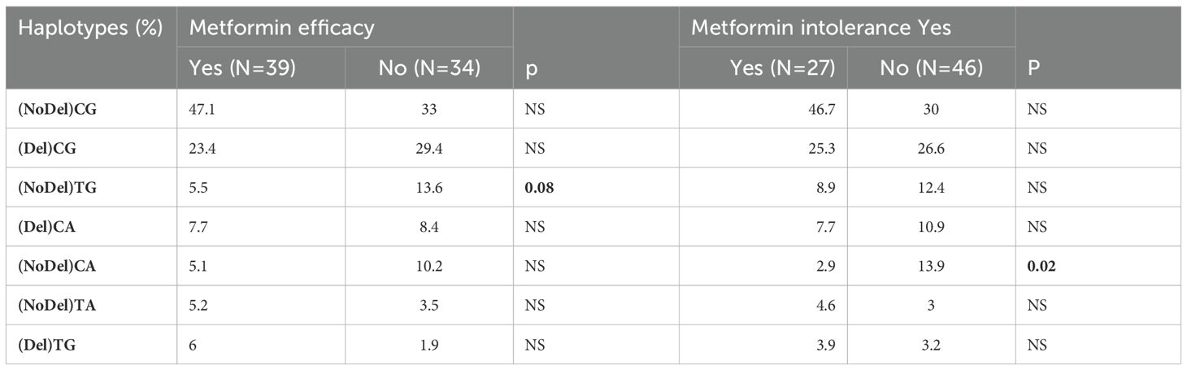
Task: Click the Metformin intolerance Yes header
Action: (x=821, y=28)
